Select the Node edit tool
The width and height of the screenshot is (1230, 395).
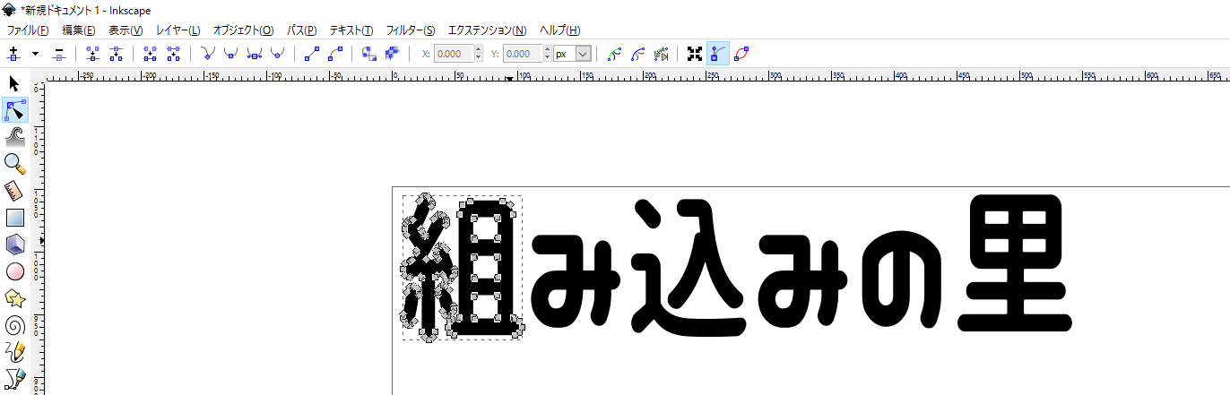[14, 110]
